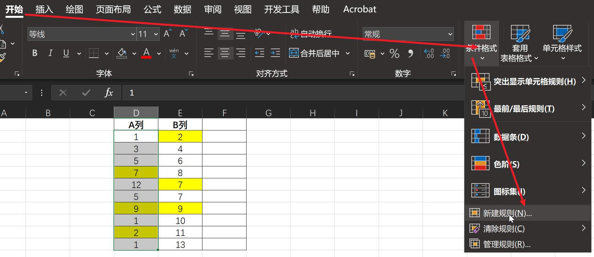Align text right
Screen dimensions: 594x257
coord(241,53)
